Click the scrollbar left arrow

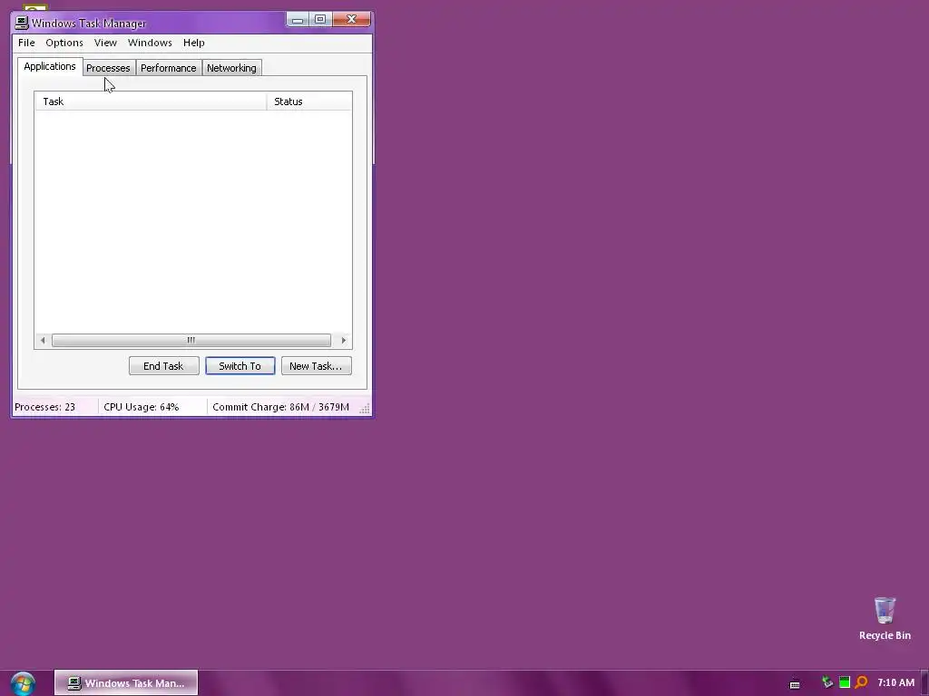(x=43, y=341)
